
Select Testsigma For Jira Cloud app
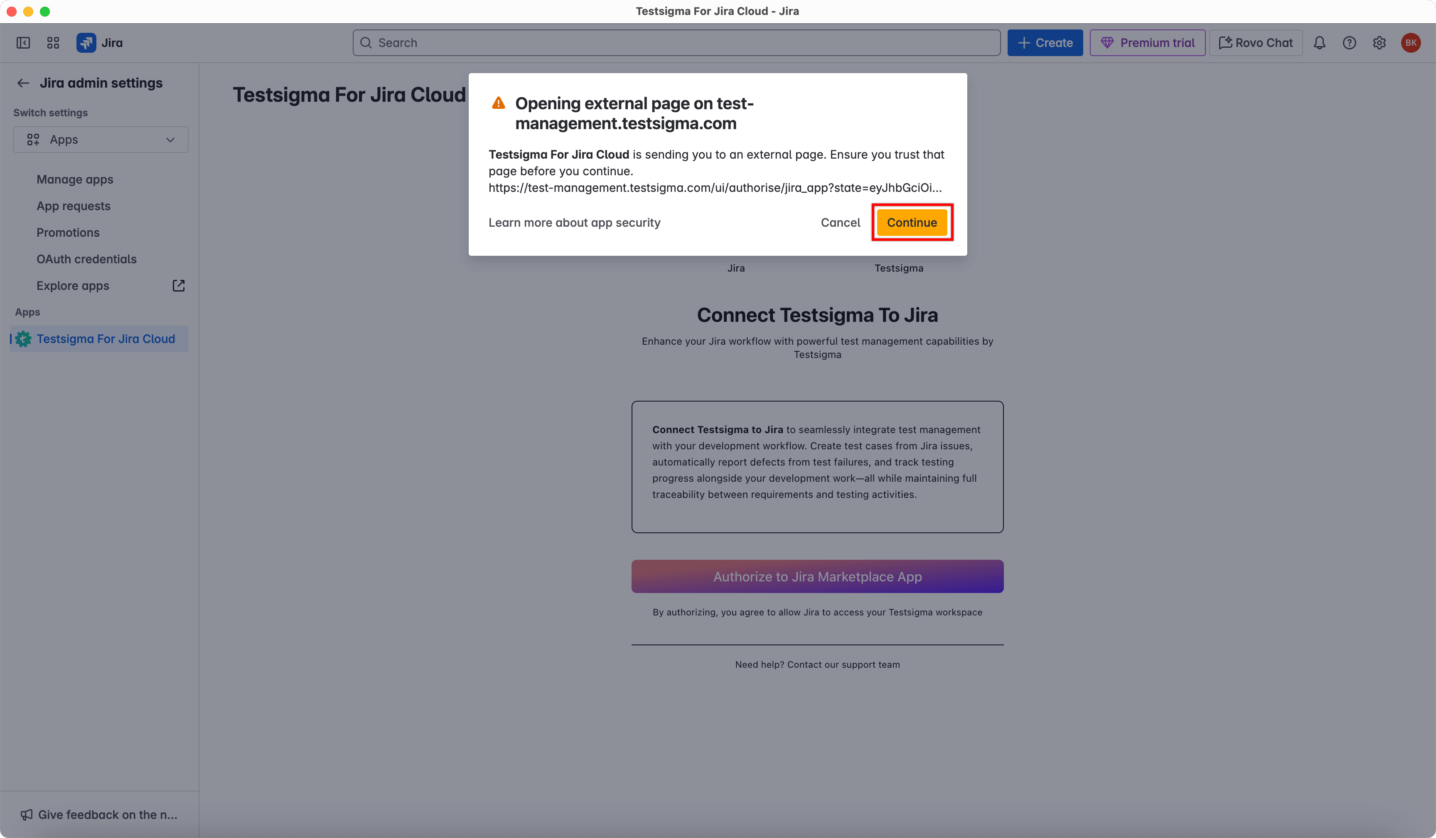pos(106,339)
